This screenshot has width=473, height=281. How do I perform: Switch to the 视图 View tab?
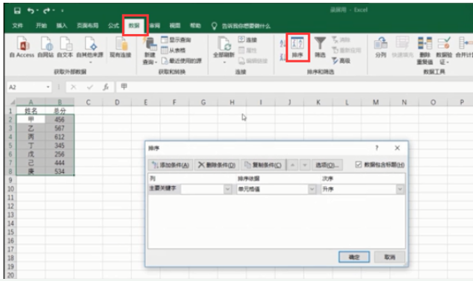click(x=175, y=26)
